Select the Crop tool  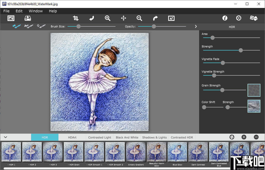point(76,18)
